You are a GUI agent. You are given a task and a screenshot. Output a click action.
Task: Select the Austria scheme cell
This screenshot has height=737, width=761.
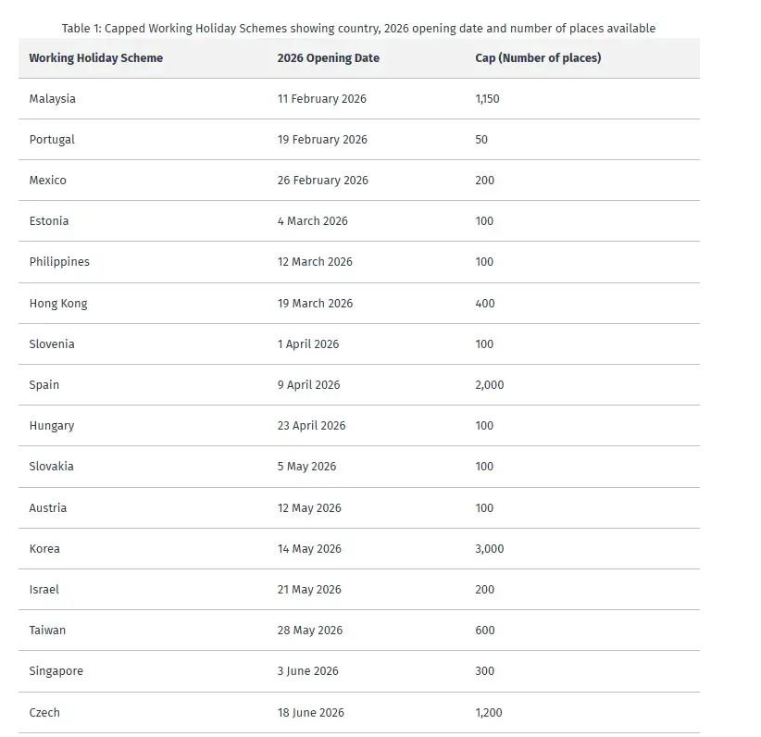click(x=48, y=507)
